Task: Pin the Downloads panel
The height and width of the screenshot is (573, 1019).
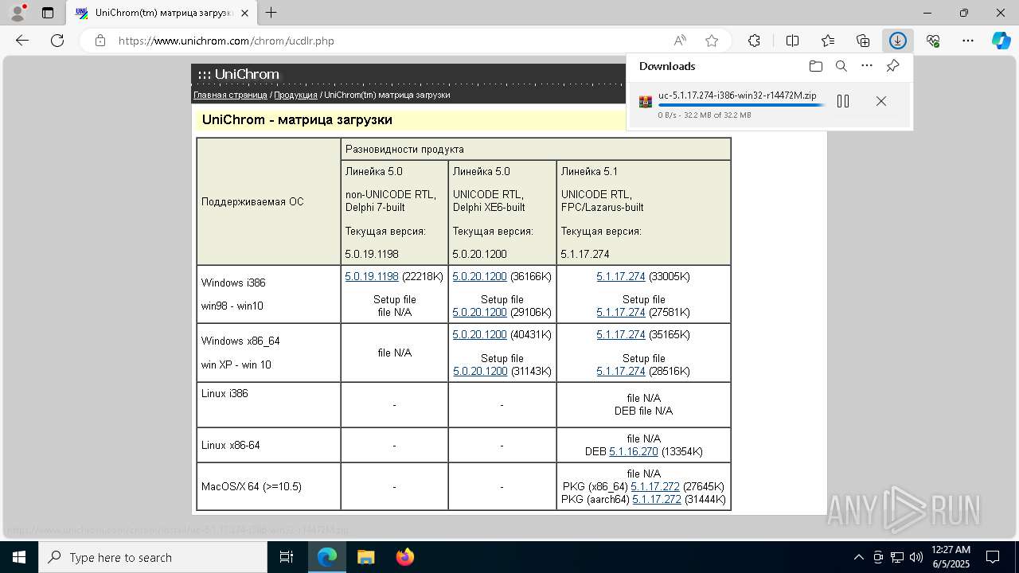Action: tap(892, 66)
